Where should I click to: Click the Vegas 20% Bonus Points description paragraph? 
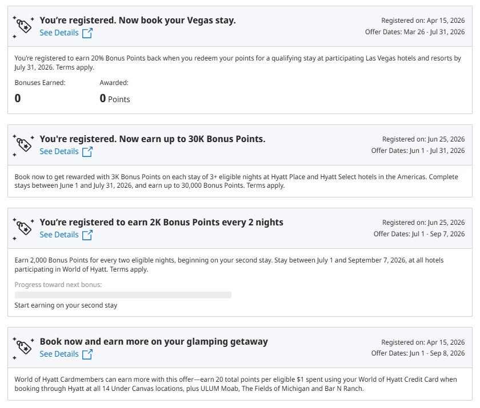[x=238, y=63]
